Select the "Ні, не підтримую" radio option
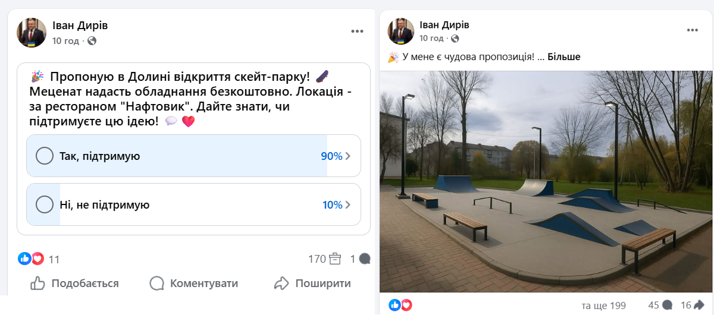This screenshot has width=714, height=315. pyautogui.click(x=45, y=204)
